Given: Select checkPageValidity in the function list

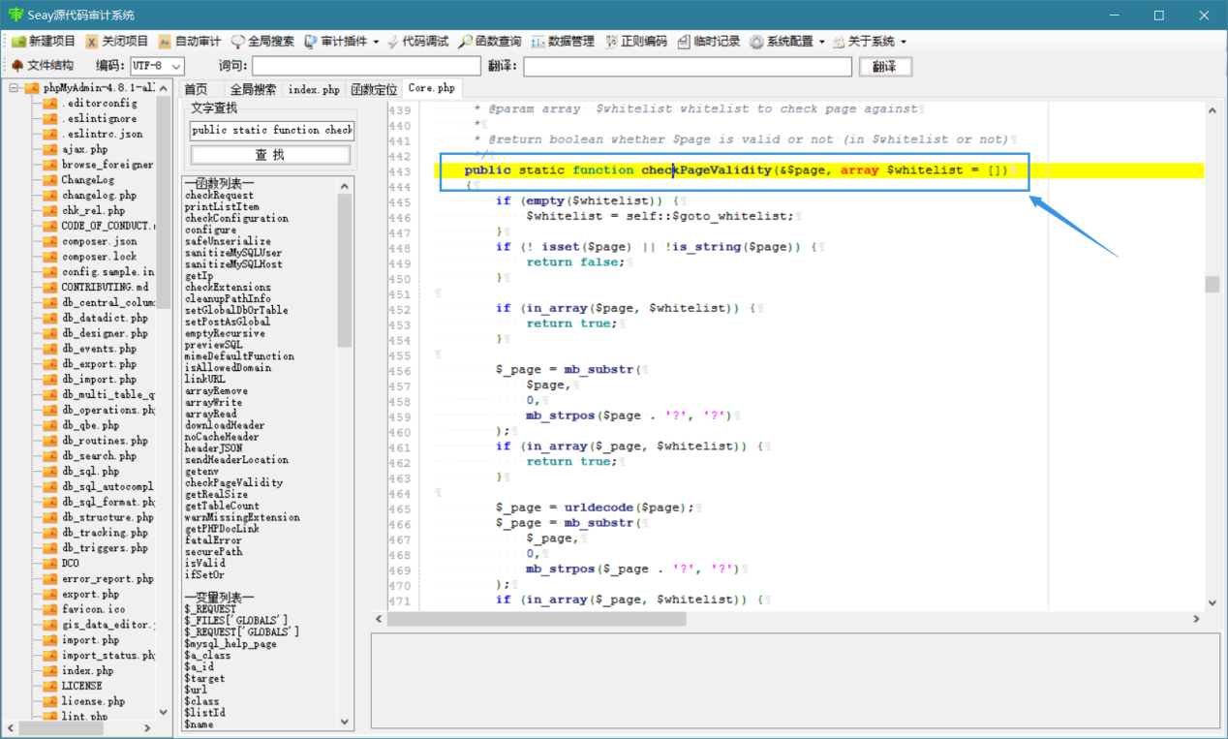Looking at the screenshot, I should point(233,482).
